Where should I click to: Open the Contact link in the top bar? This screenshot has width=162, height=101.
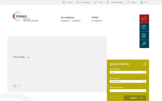click(x=70, y=2)
